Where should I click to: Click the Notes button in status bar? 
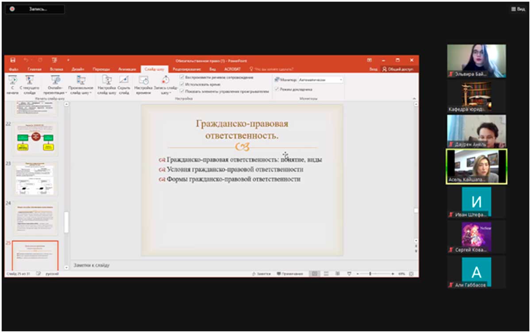(261, 274)
